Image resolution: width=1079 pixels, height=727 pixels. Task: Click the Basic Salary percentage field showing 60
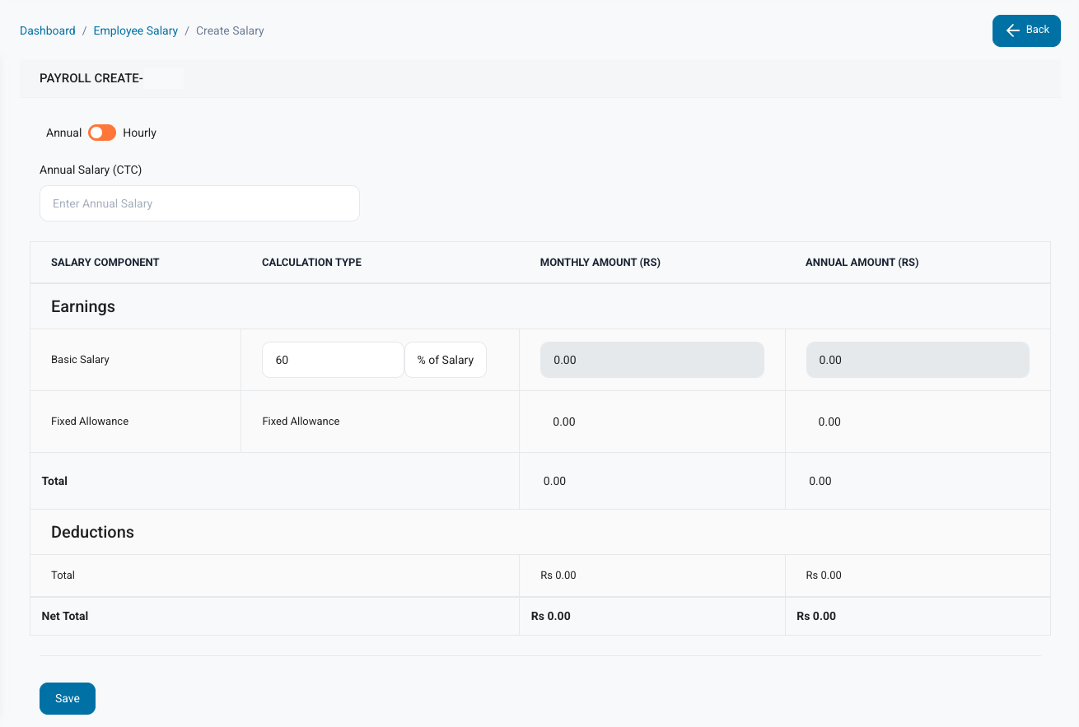coord(333,360)
